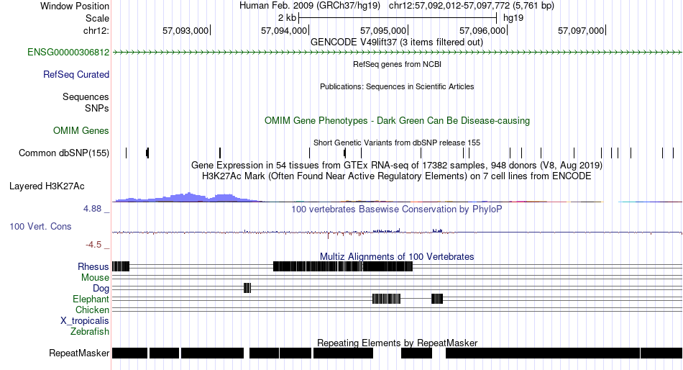683x370 pixels.
Task: Click the large Rhesus alignment block
Action: click(x=343, y=266)
